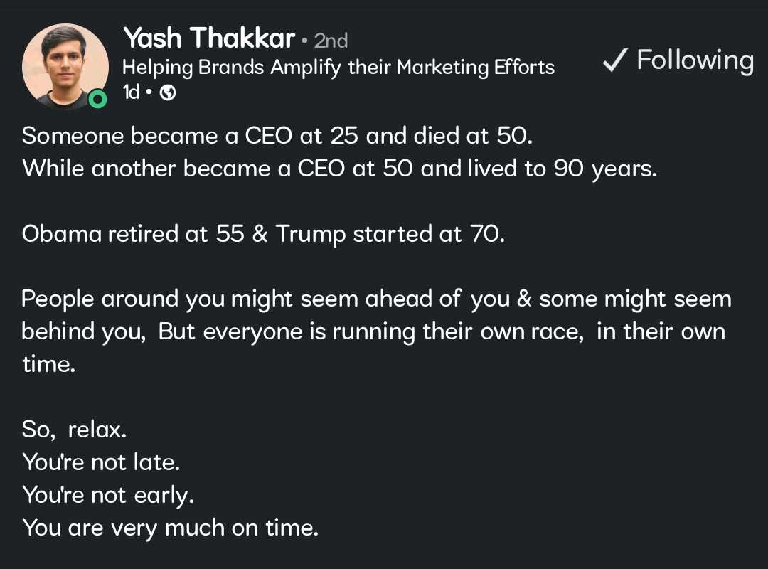Click the single word line time.
The width and height of the screenshot is (768, 569).
pos(48,364)
